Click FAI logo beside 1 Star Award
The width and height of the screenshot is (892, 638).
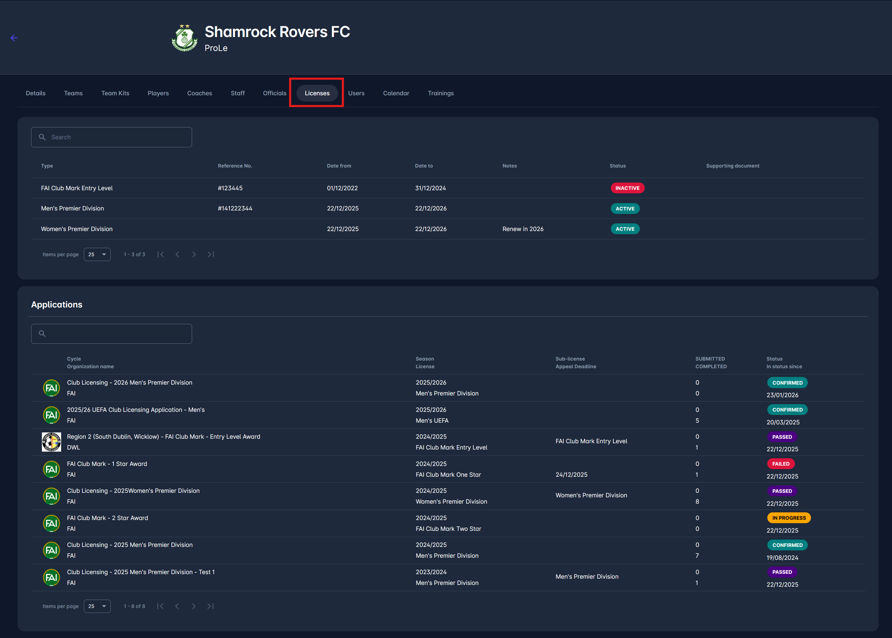(x=51, y=469)
